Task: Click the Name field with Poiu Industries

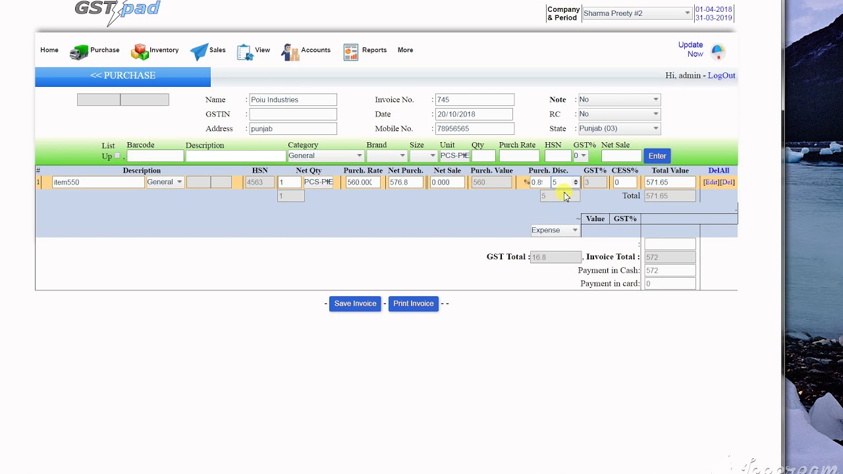Action: (293, 99)
